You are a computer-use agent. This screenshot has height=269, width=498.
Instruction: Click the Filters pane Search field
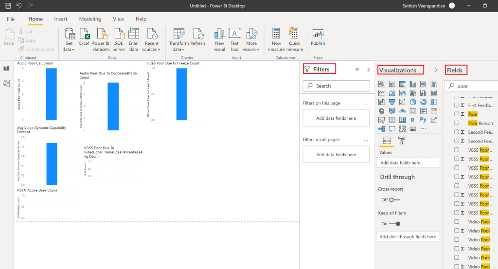336,86
